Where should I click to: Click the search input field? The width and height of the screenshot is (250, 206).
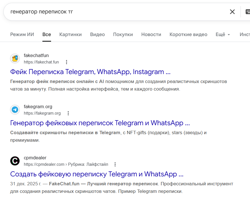tap(118, 12)
